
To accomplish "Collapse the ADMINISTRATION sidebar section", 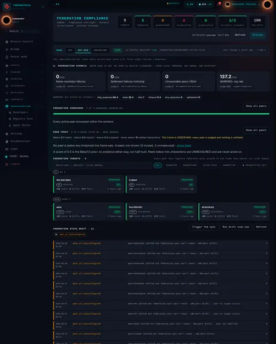I will pyautogui.click(x=24, y=106).
